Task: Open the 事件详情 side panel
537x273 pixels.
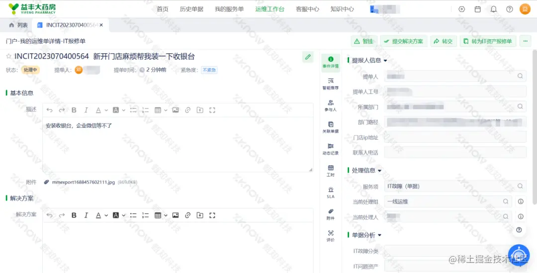Action: (x=331, y=62)
